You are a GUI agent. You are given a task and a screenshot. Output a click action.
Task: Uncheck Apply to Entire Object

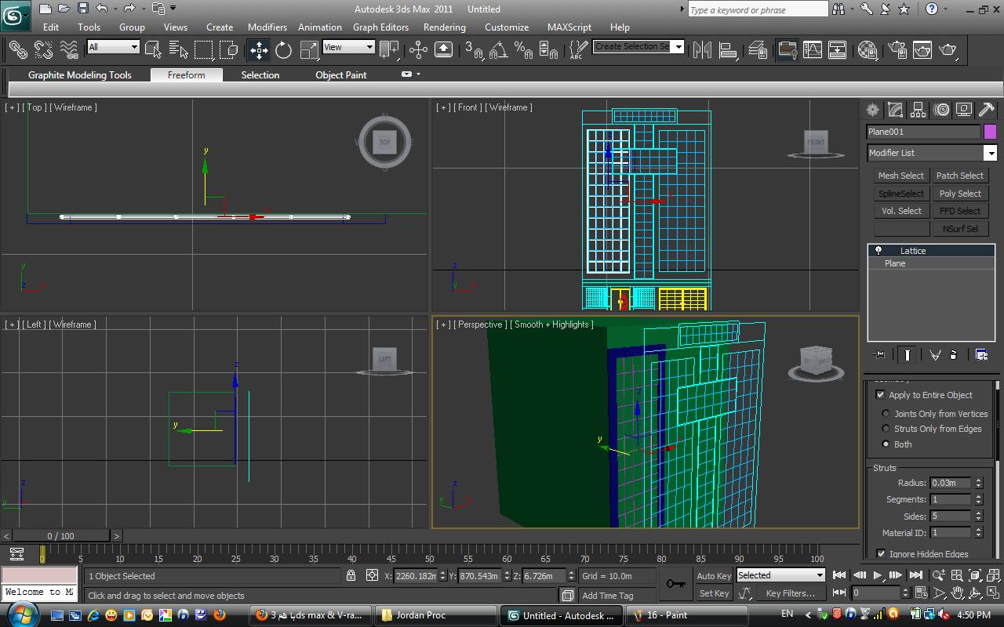click(x=880, y=395)
